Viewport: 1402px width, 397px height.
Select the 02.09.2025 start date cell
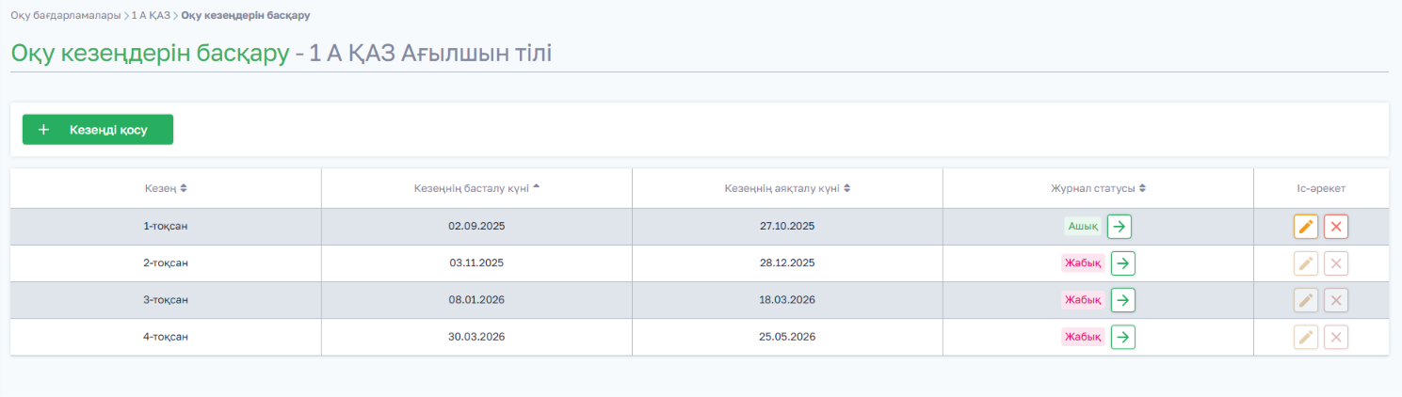tap(477, 227)
